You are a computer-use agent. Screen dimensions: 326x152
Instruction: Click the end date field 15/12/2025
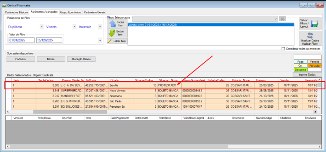49,40
